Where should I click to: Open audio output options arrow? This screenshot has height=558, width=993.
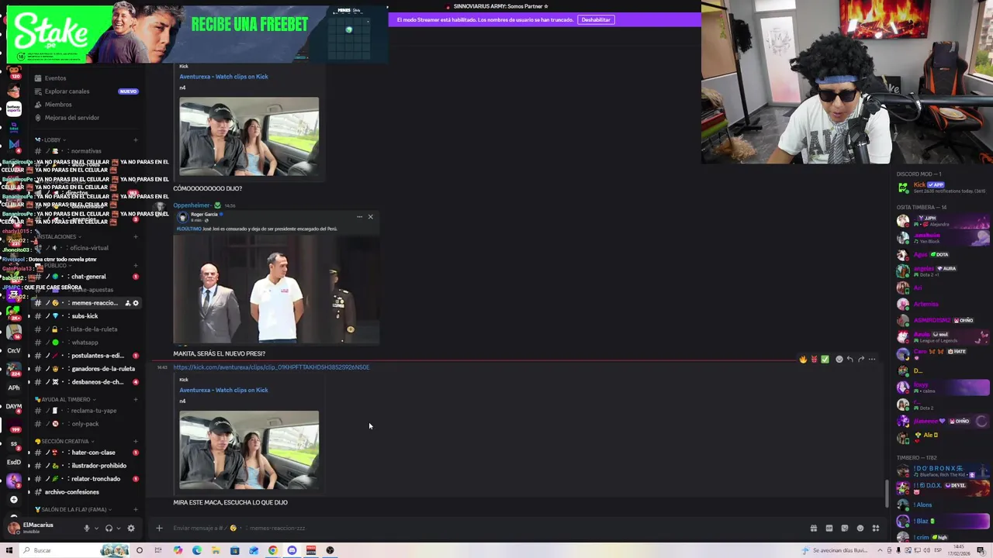119,528
